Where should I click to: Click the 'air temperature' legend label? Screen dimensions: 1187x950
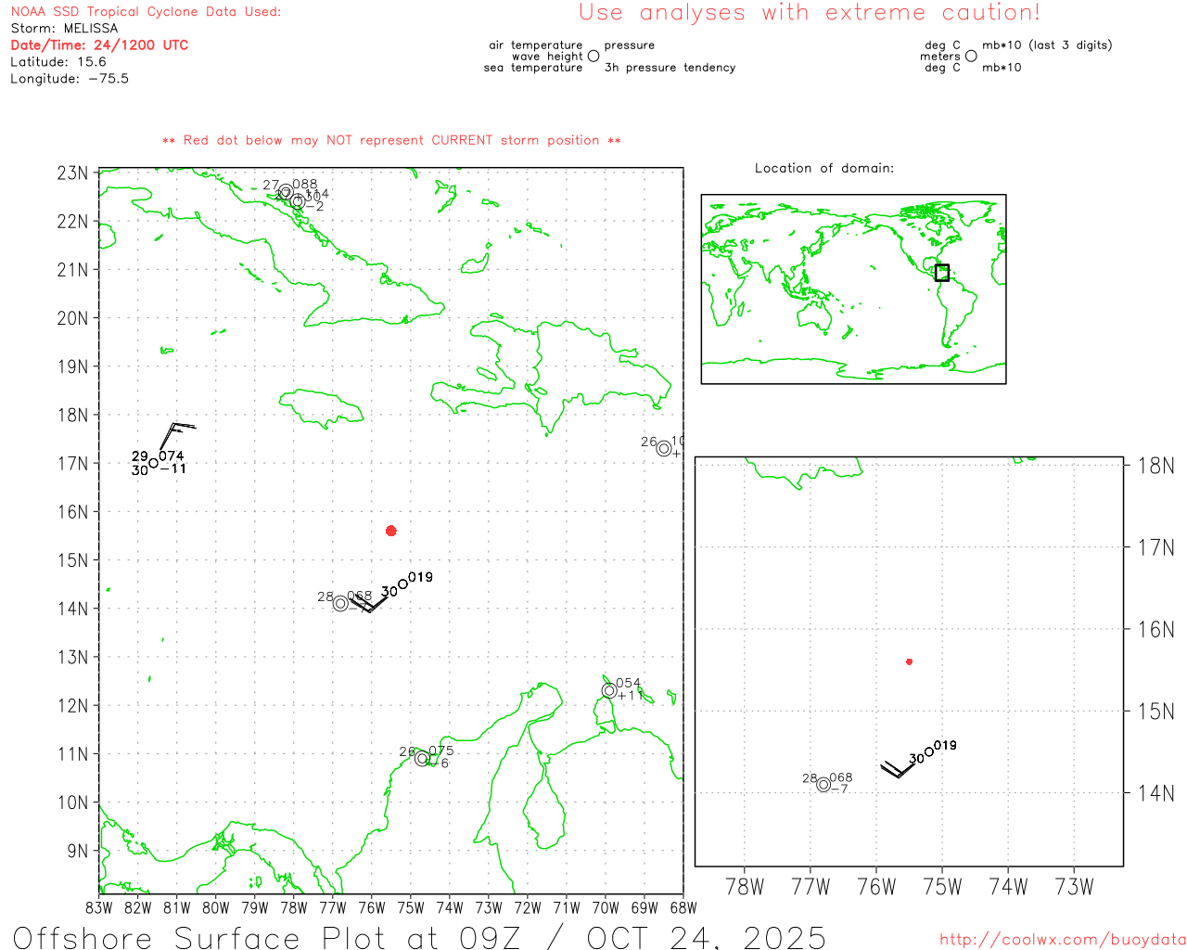point(536,45)
